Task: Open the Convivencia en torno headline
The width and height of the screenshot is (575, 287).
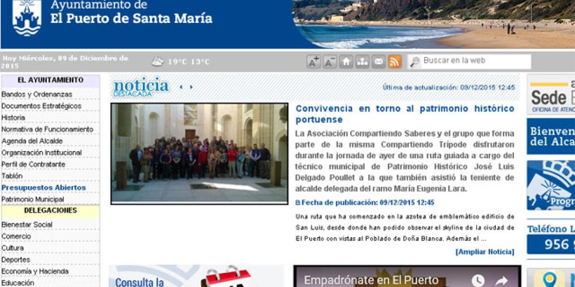Action: (x=405, y=114)
